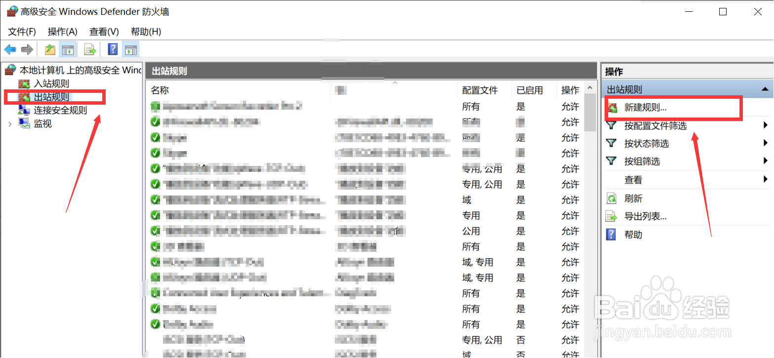Click the blue question mark Help toolbar icon
Image resolution: width=774 pixels, height=358 pixels.
coord(113,49)
